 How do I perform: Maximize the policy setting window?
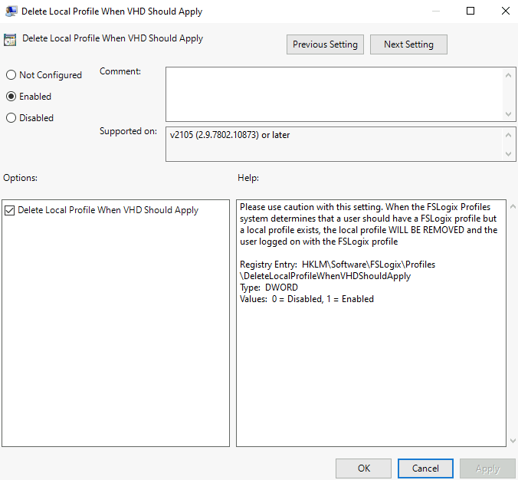tap(470, 11)
